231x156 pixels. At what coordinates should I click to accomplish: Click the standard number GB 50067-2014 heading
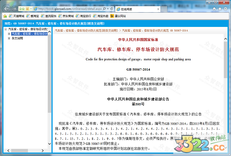pos(138,70)
